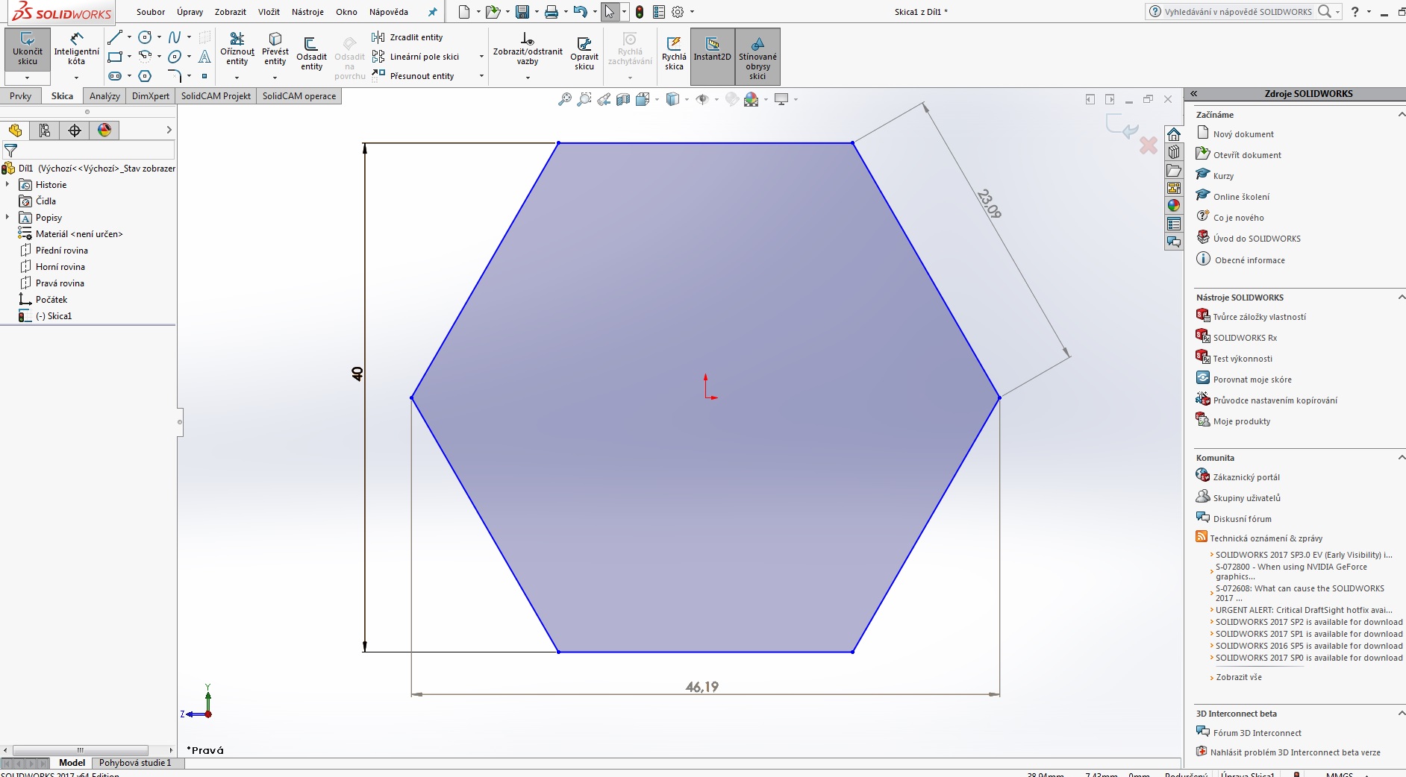The image size is (1406, 777).
Task: Collapse the Začínáme section
Action: click(1401, 115)
